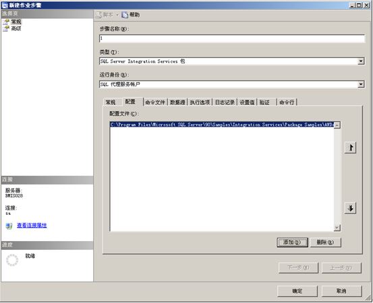
Task: Click the window icon in title bar
Action: 5,5
